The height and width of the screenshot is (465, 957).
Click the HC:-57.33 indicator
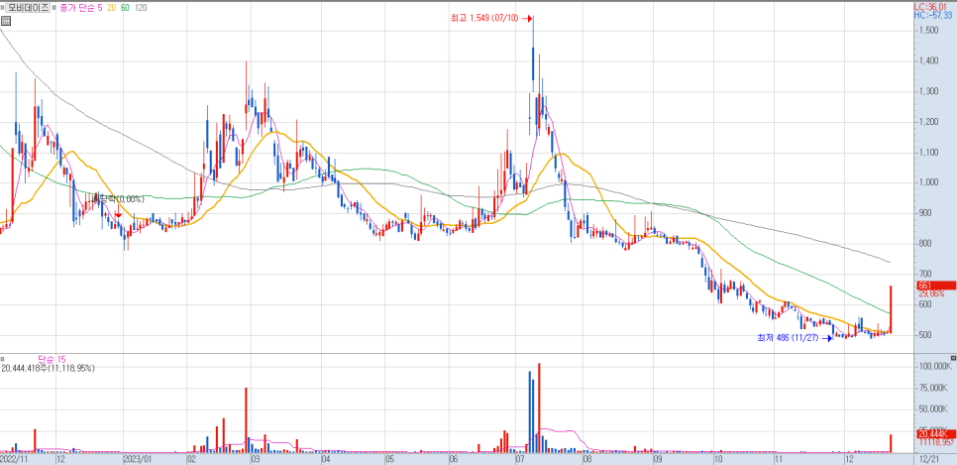935,14
